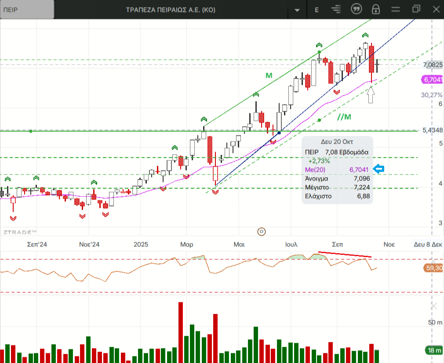Click the Δευ 8 Δεκ date label
Image resolution: width=444 pixels, height=363 pixels.
pyautogui.click(x=427, y=244)
